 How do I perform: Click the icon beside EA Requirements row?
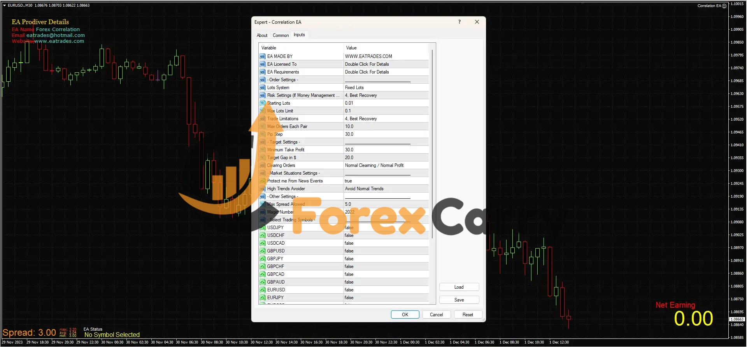click(x=262, y=72)
